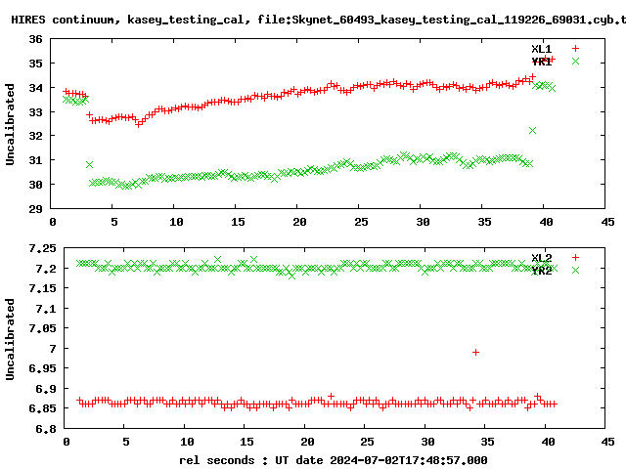Click the top plot y-axis tick label 31

coord(35,160)
